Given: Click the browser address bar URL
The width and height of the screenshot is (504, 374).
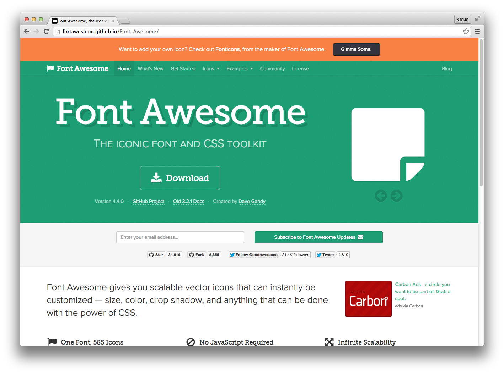Looking at the screenshot, I should tap(111, 32).
